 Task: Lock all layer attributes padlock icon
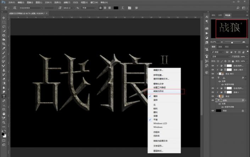[x=233, y=61]
